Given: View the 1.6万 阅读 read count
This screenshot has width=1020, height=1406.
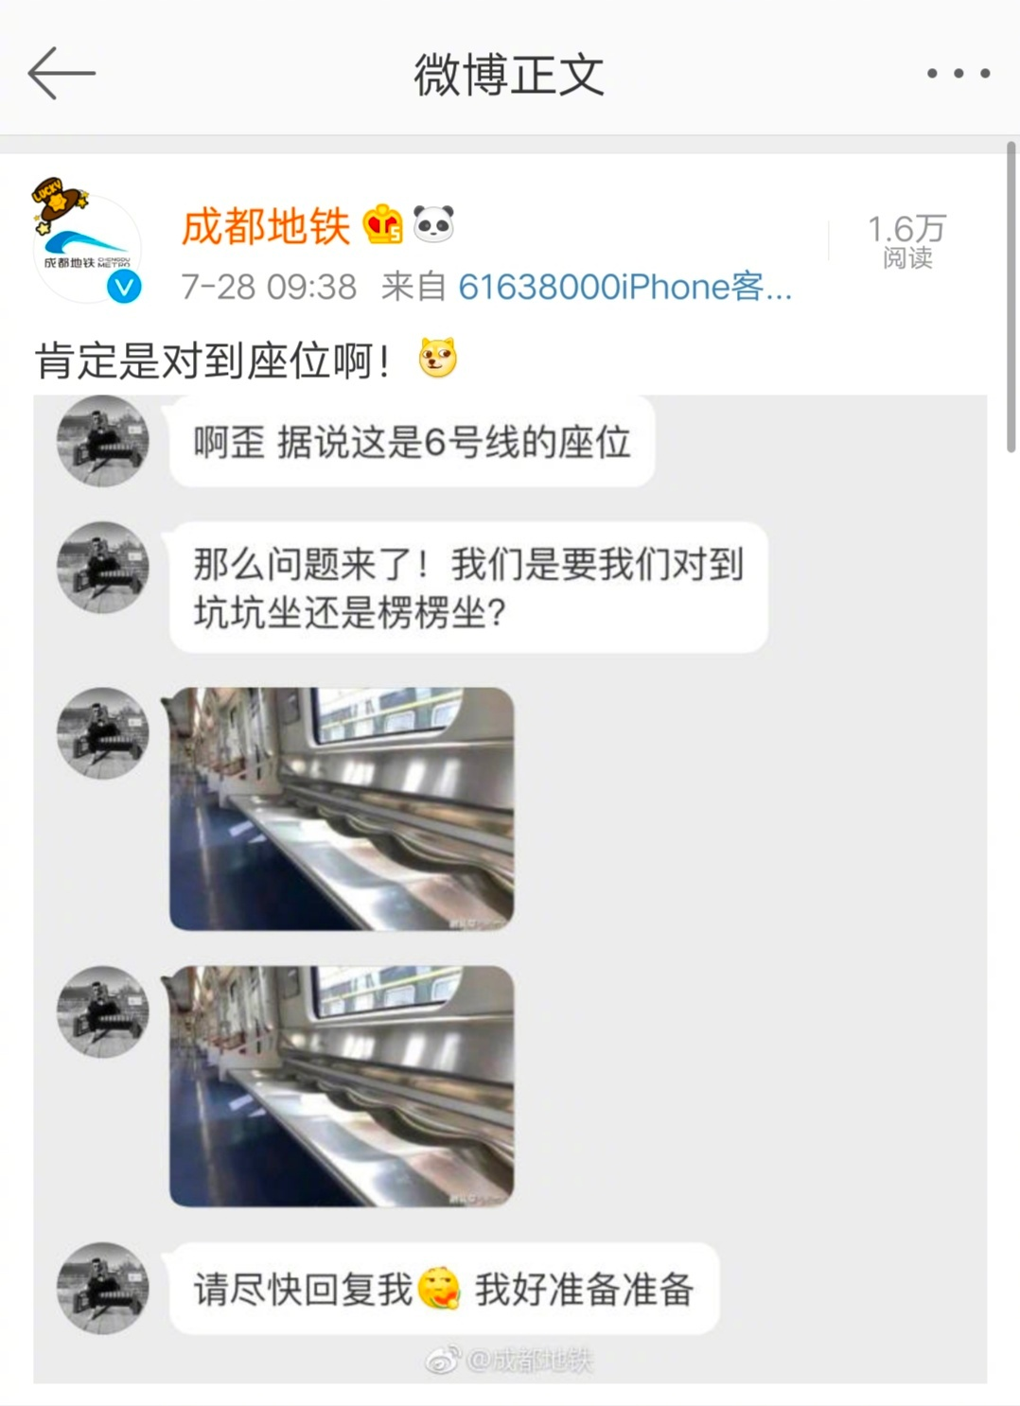Looking at the screenshot, I should click(907, 240).
